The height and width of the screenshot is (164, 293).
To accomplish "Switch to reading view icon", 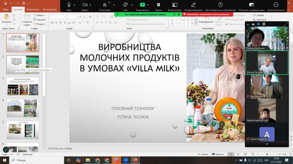I will [x=245, y=154].
